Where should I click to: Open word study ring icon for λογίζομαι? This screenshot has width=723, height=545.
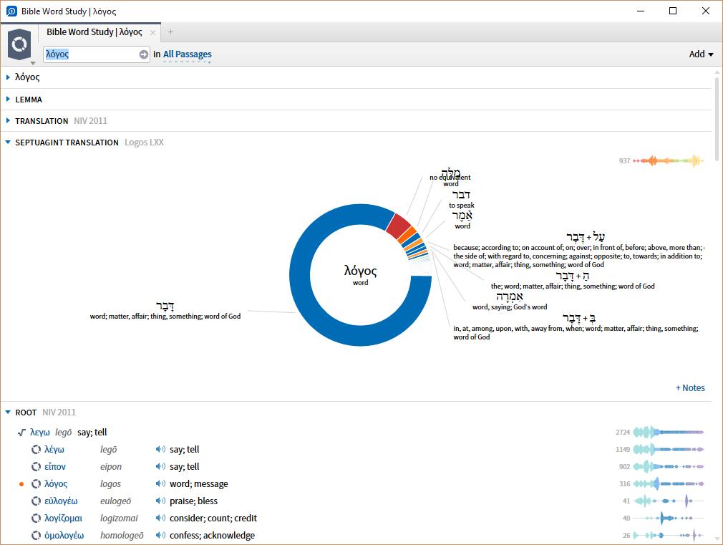(x=36, y=519)
